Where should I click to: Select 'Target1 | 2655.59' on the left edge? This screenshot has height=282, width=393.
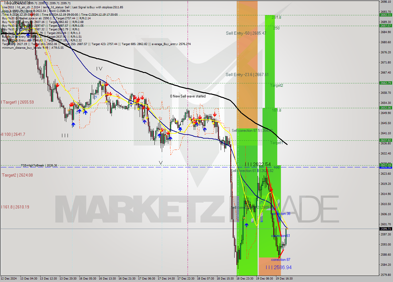[x=18, y=102]
